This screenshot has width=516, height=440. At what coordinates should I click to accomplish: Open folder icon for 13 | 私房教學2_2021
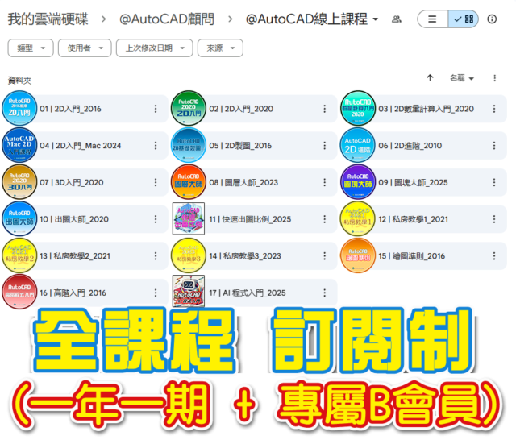coord(19,255)
